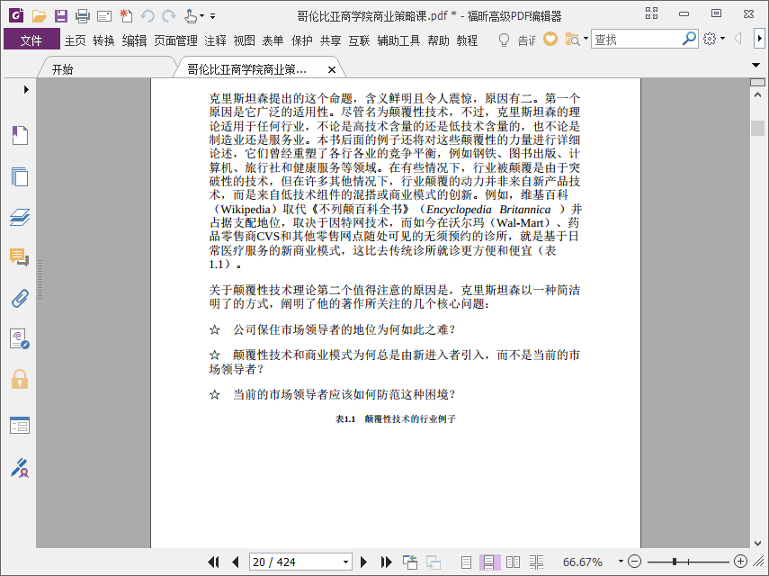Undo the last action

pos(148,16)
